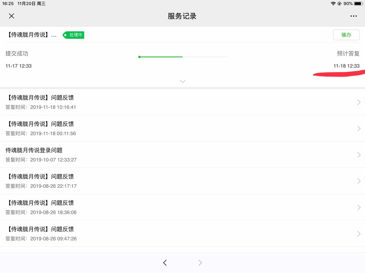
Task: Open record answered 2019-08-26 18:36:06
Action: pyautogui.click(x=162, y=207)
